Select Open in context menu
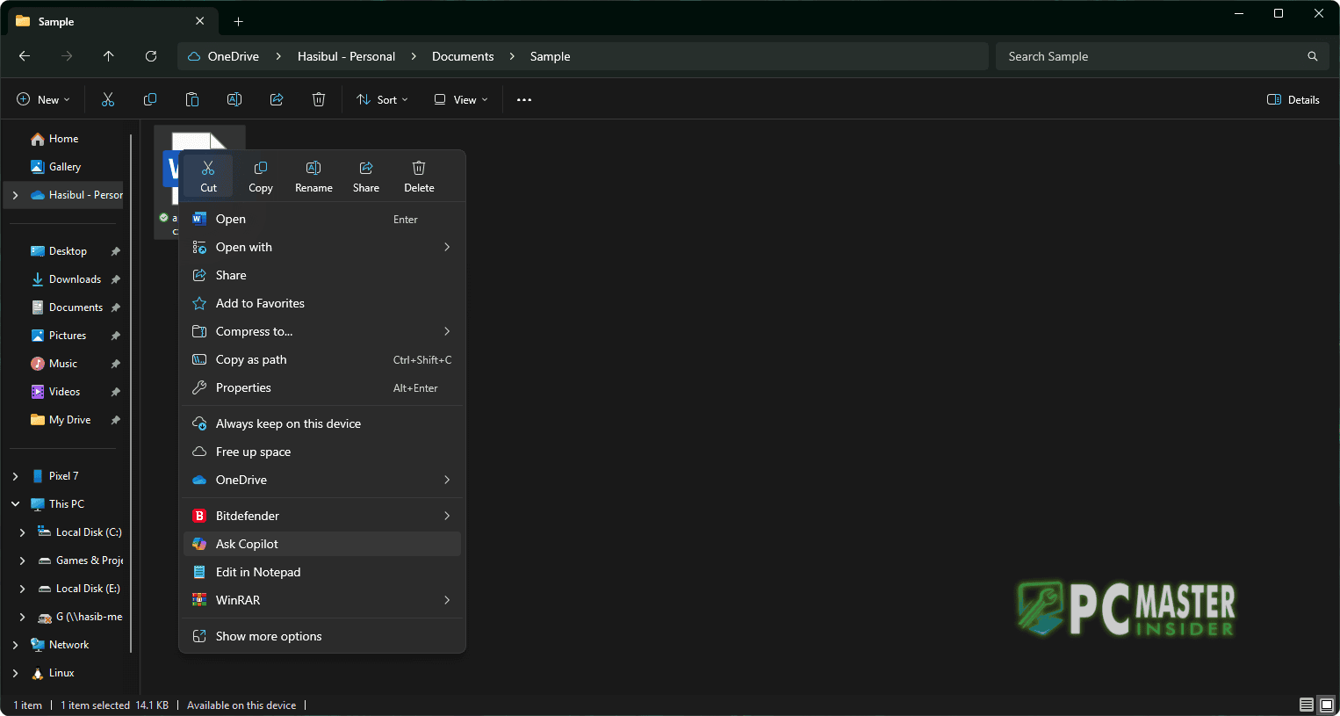The image size is (1340, 716). (x=322, y=219)
